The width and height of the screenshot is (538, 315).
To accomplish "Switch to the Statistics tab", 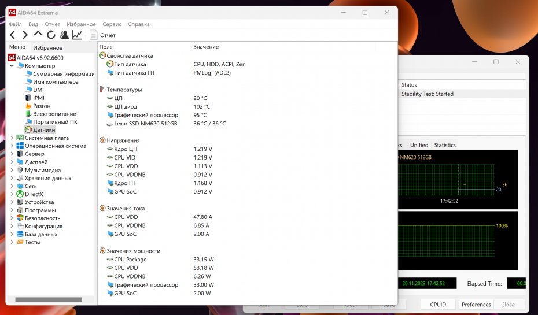I will pyautogui.click(x=444, y=145).
